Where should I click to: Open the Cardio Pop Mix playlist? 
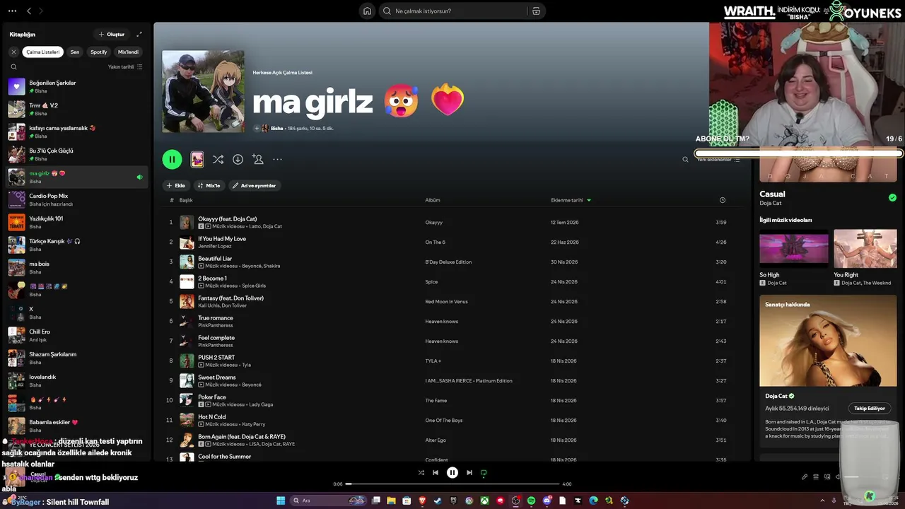pos(78,200)
